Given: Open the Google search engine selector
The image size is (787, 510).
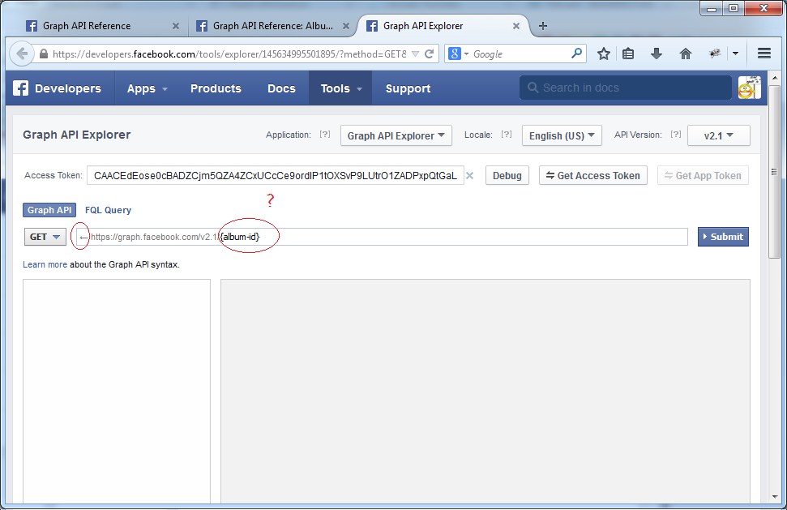Looking at the screenshot, I should 458,54.
